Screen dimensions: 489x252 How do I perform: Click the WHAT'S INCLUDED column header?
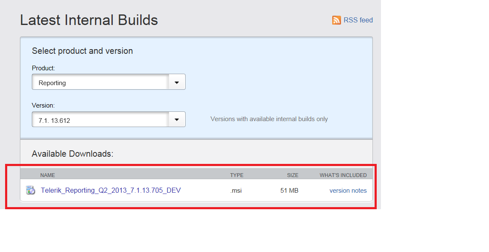(343, 175)
